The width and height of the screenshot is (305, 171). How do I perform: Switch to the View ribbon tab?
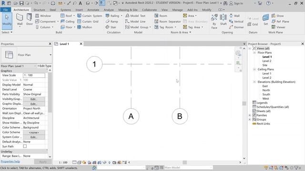point(164,9)
